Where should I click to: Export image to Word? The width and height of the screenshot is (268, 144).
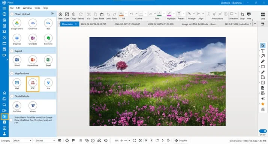pyautogui.click(x=17, y=61)
